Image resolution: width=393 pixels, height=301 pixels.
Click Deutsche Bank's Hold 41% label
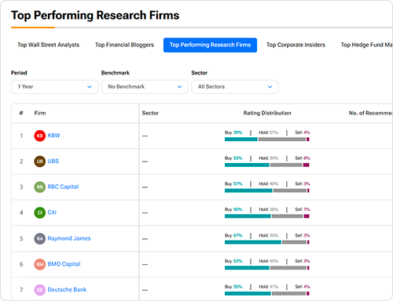click(x=269, y=287)
